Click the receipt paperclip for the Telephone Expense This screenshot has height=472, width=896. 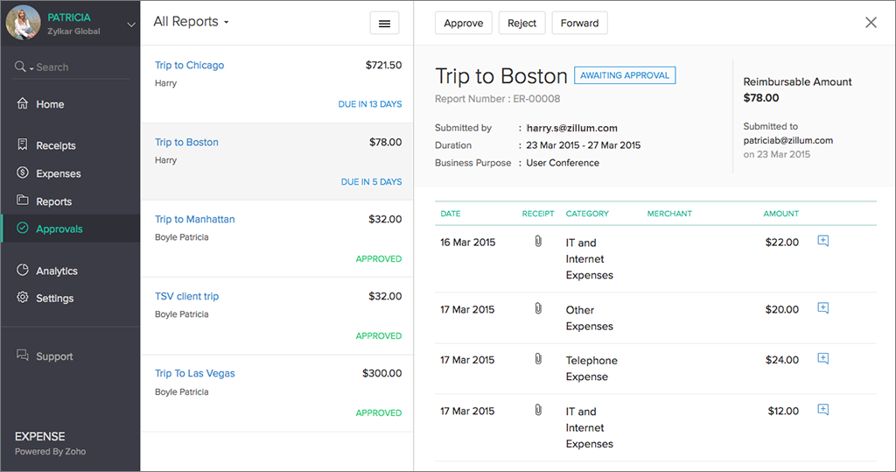(x=538, y=359)
